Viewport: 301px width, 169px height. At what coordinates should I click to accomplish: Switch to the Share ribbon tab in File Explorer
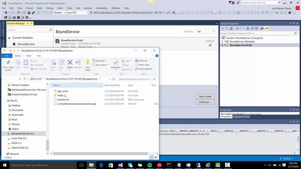pos(28,56)
